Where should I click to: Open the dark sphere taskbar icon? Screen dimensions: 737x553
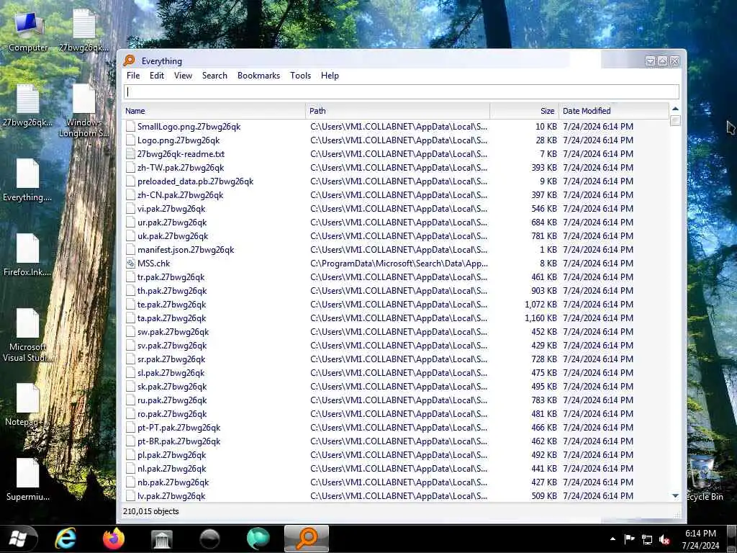209,539
